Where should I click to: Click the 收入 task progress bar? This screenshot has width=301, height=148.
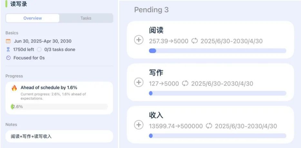[x=218, y=136]
